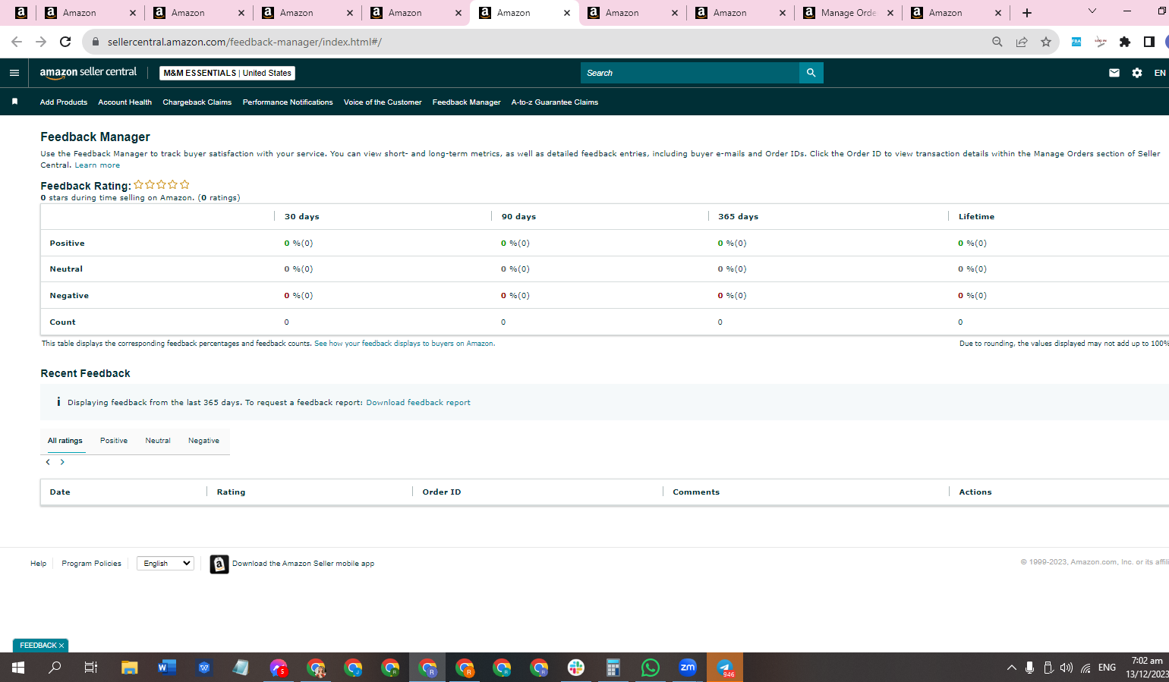
Task: Open File Explorer from the taskbar
Action: (130, 668)
